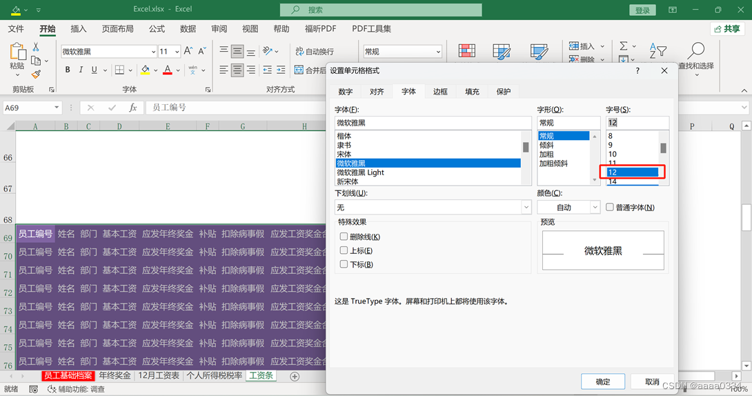Screen dimensions: 752x396
Task: Click the bottom align icon
Action: coord(251,51)
